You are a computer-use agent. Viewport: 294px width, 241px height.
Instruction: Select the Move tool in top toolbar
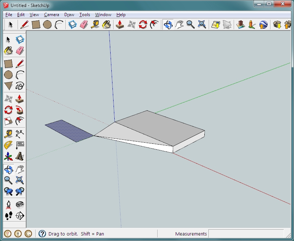[x=131, y=25]
